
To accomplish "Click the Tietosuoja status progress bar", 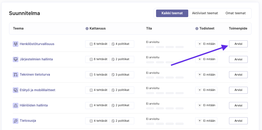I will (165, 124).
